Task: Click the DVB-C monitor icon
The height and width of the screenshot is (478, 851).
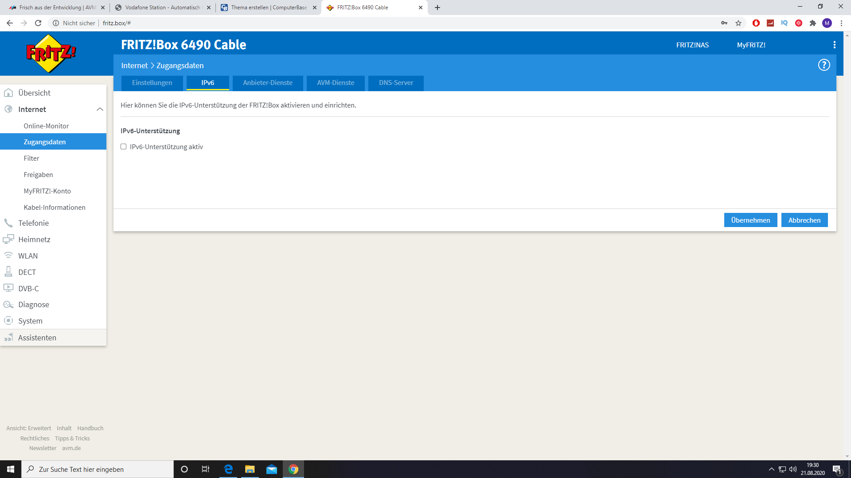Action: [x=8, y=288]
